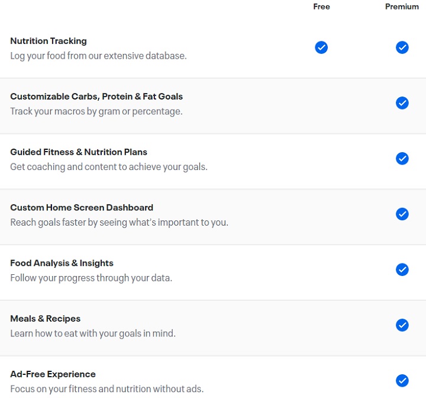Select the Premium column header
The width and height of the screenshot is (426, 398).
click(x=402, y=7)
